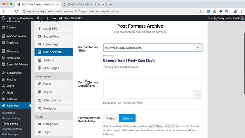245x138 pixels.
Task: Select Rank Math in sidebar
Action: point(15,105)
